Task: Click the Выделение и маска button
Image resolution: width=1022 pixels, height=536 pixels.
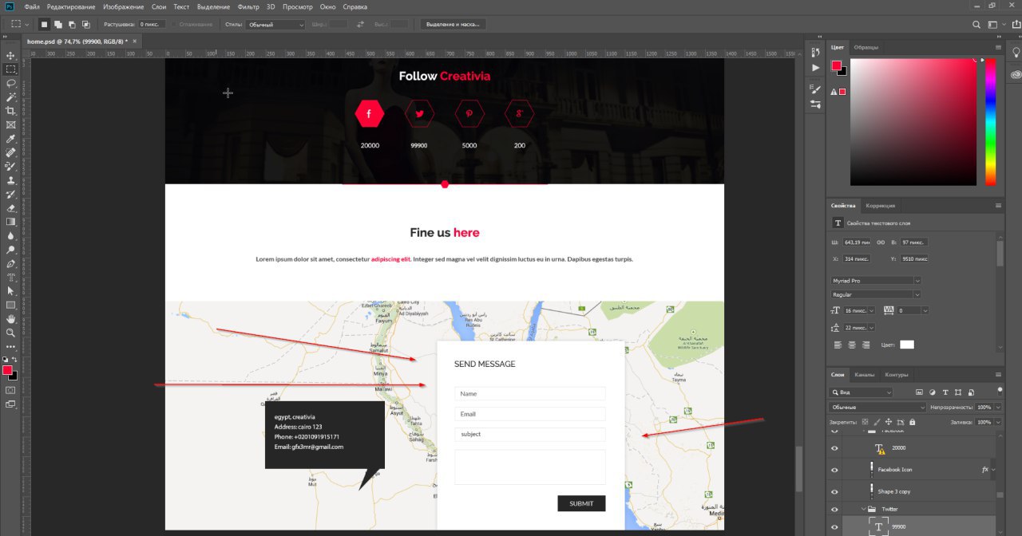Action: click(454, 25)
